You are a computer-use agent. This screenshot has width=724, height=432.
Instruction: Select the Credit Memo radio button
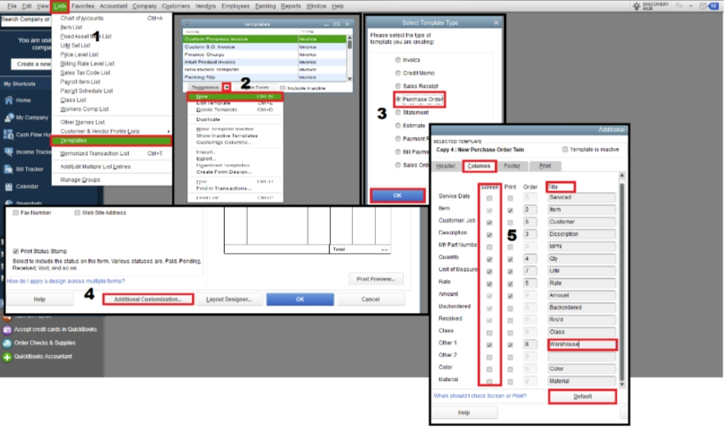[x=398, y=73]
